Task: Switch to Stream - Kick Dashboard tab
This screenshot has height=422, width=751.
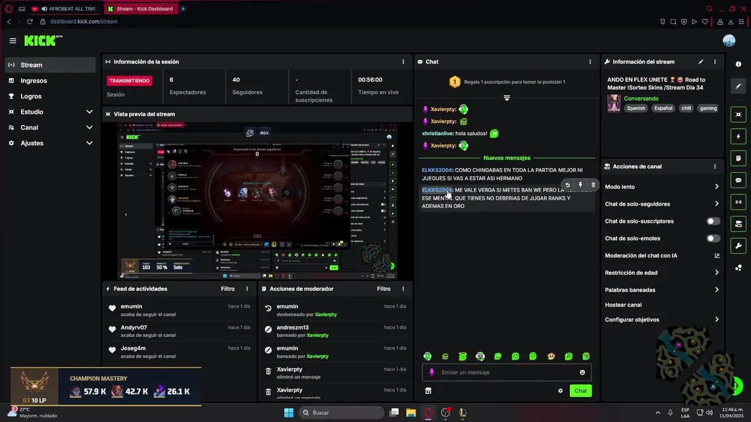Action: click(x=141, y=9)
